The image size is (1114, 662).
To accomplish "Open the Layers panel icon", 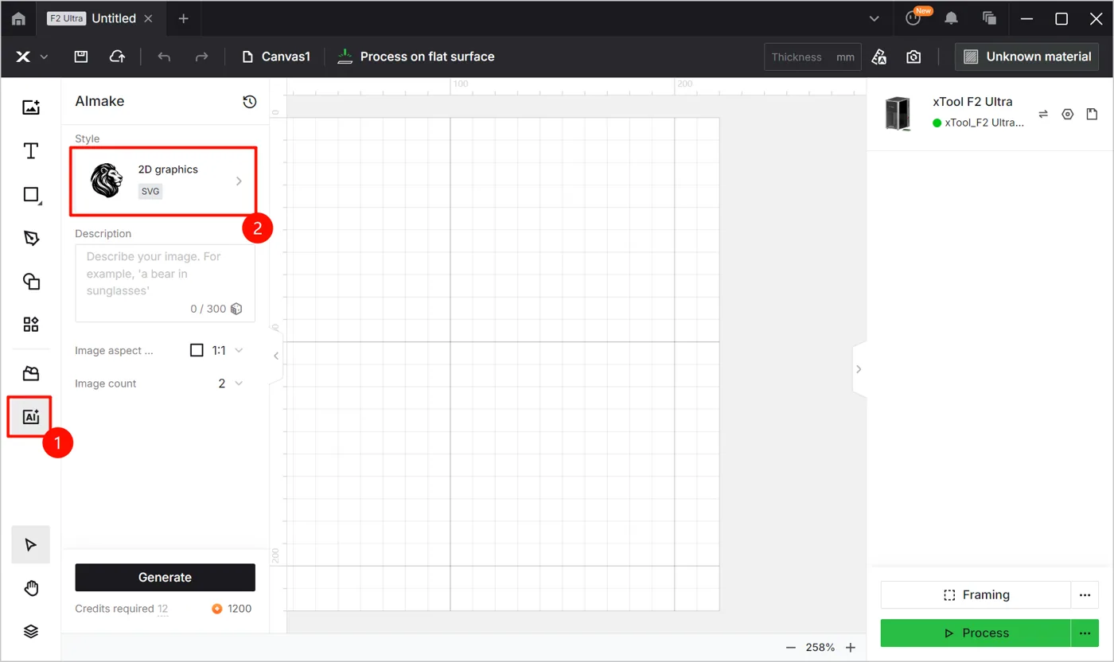I will [x=31, y=631].
